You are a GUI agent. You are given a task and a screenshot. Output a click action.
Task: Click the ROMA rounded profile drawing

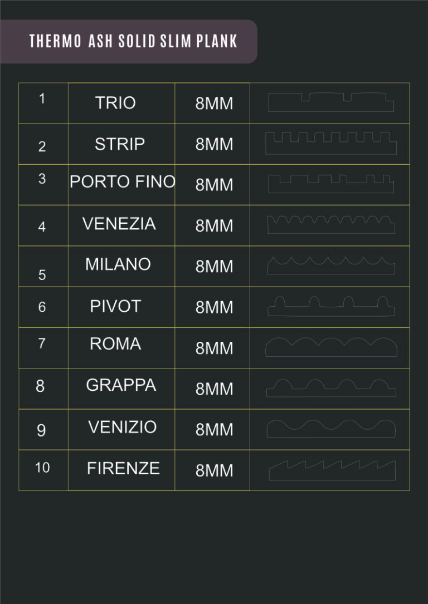click(331, 347)
